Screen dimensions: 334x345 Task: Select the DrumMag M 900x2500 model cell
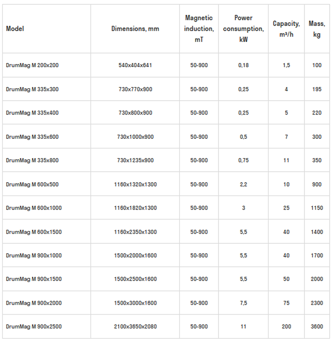pyautogui.click(x=33, y=327)
